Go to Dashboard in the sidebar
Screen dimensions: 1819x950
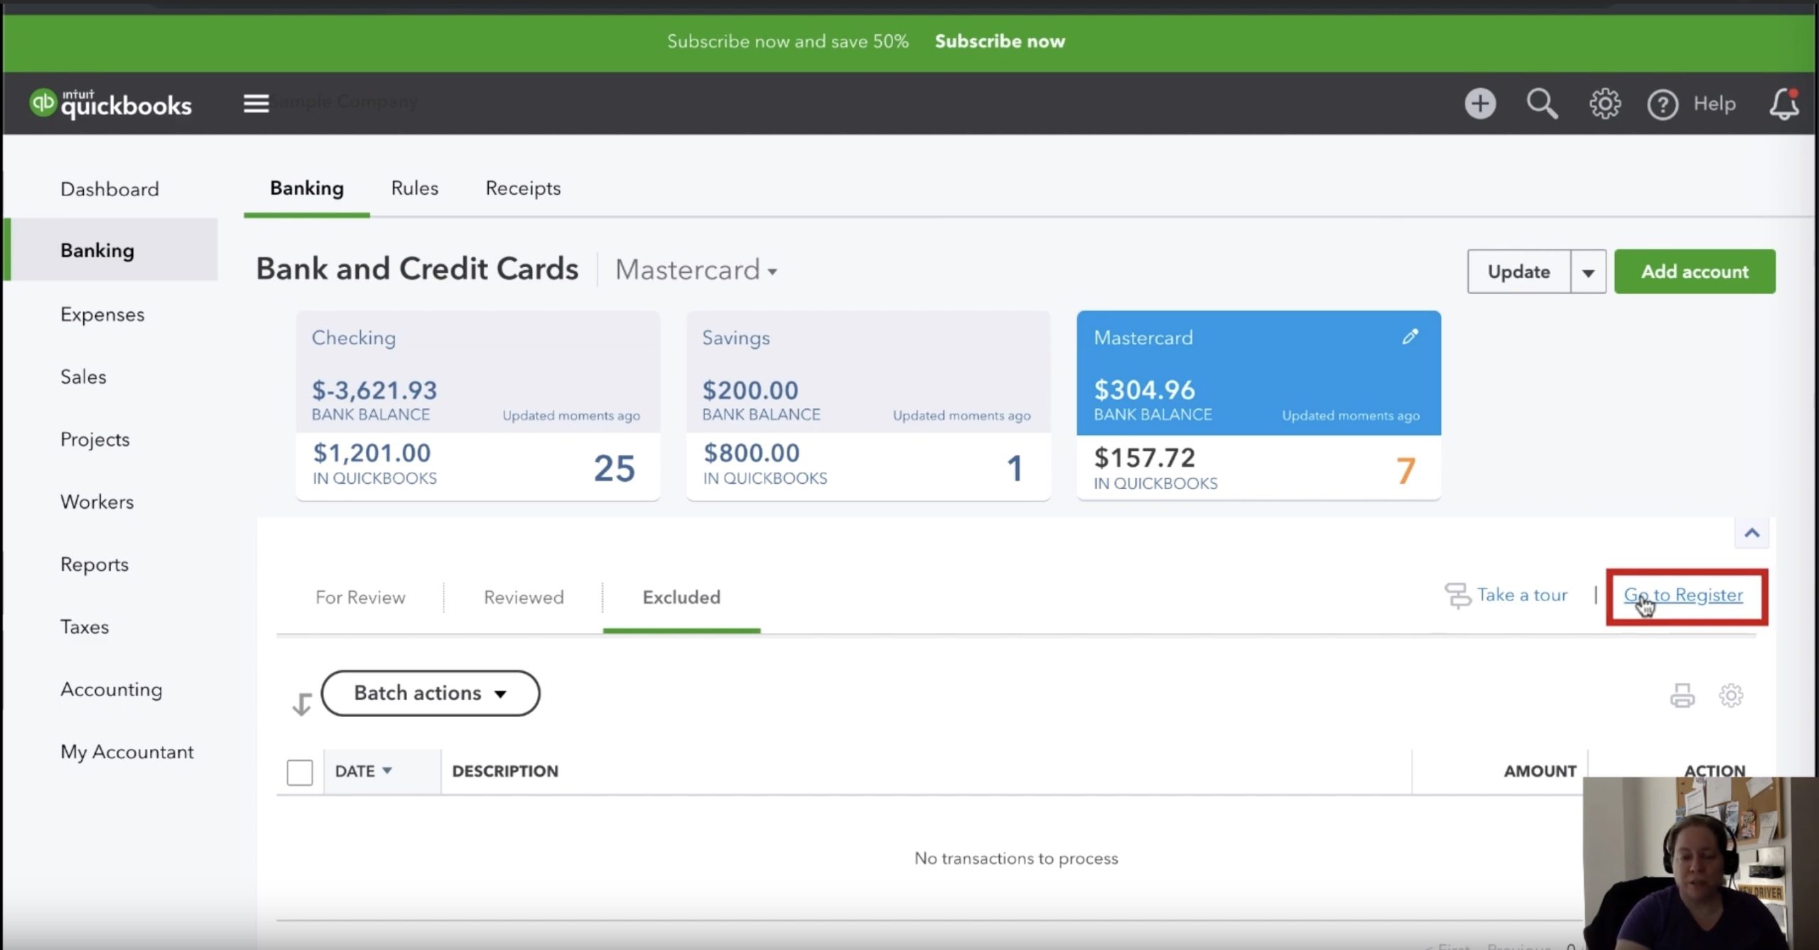[109, 189]
